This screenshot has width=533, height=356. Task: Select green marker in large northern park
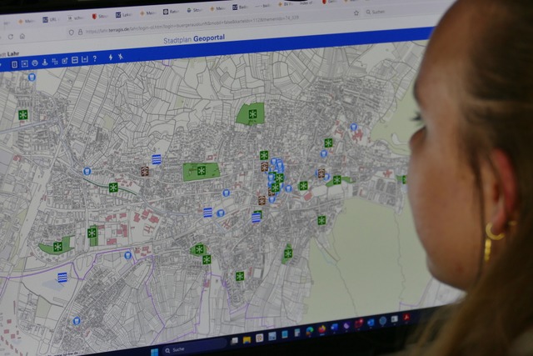252,114
